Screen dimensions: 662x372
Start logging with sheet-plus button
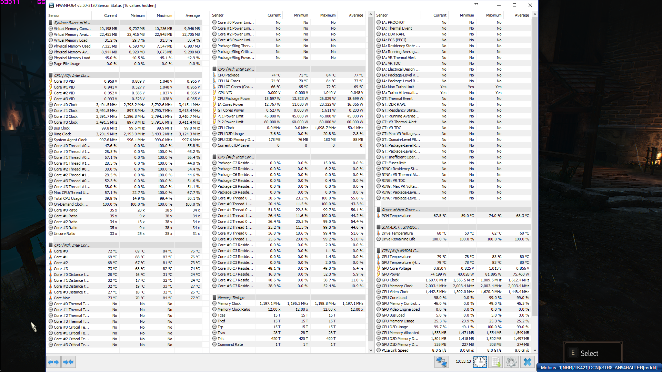[496, 362]
